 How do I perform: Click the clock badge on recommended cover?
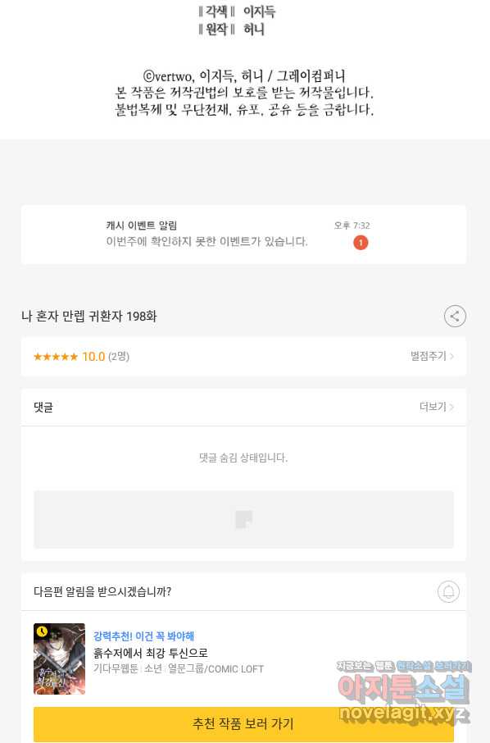click(x=42, y=631)
